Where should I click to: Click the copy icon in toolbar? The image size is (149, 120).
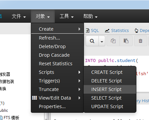(113, 41)
